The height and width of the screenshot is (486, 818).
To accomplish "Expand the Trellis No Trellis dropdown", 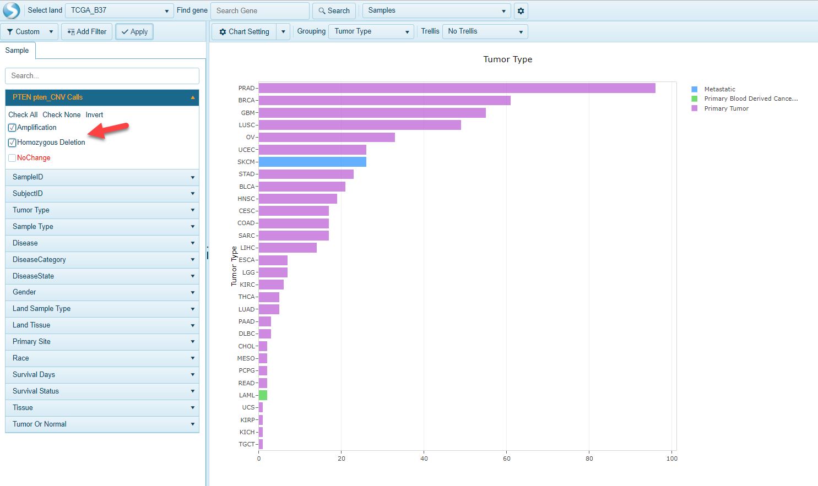I will [485, 31].
